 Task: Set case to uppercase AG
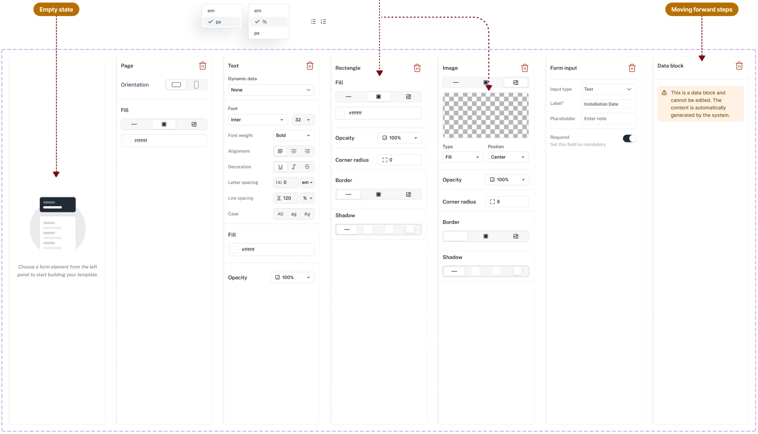click(280, 214)
